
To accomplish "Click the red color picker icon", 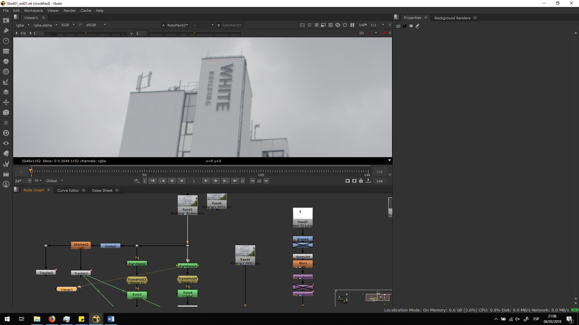I will (384, 33).
